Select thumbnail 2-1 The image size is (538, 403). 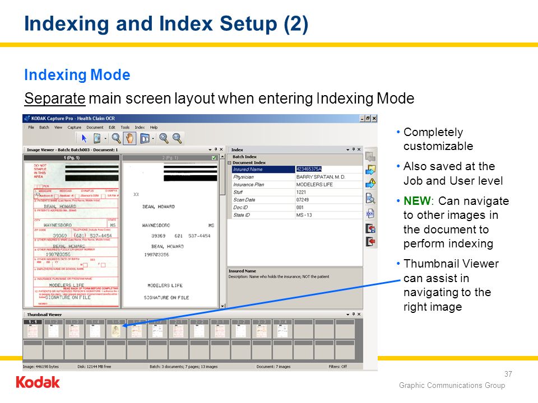click(x=178, y=329)
